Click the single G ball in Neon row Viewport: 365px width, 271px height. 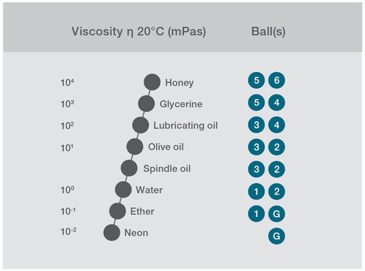[276, 236]
